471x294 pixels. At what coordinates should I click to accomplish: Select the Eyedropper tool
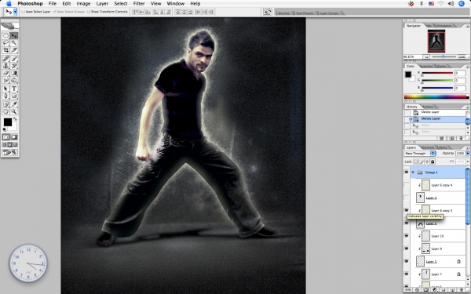14,104
